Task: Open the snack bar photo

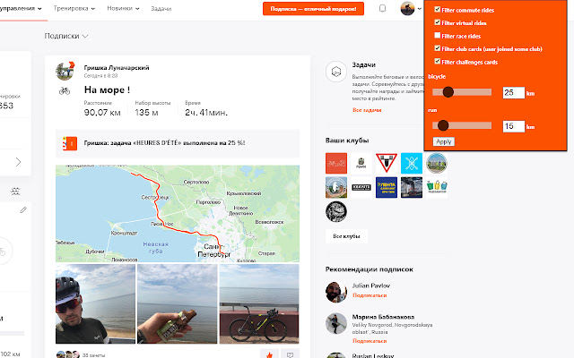Action: (x=178, y=304)
